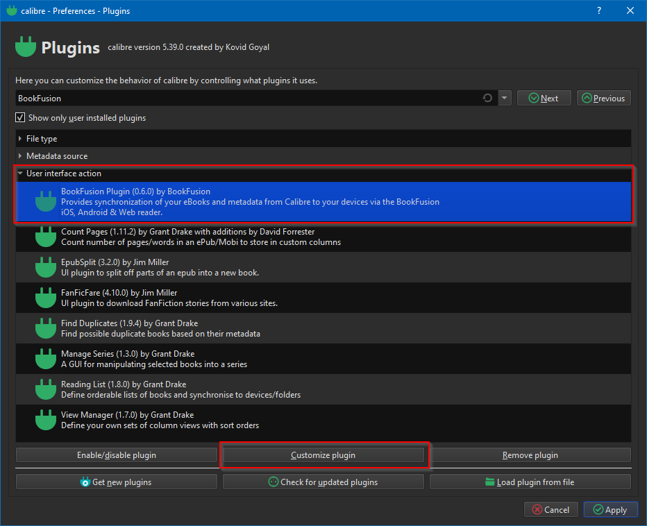This screenshot has width=647, height=526.
Task: Uncheck Show only user installed plugins
Action: tap(20, 117)
